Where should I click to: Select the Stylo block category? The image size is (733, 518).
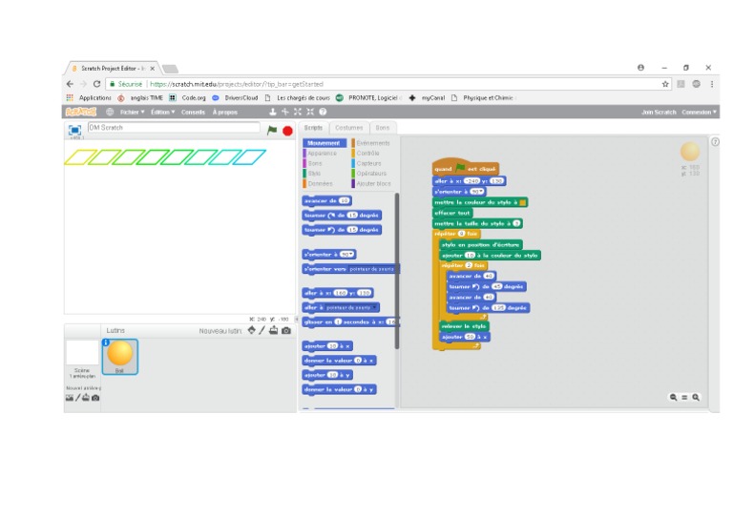pos(315,174)
